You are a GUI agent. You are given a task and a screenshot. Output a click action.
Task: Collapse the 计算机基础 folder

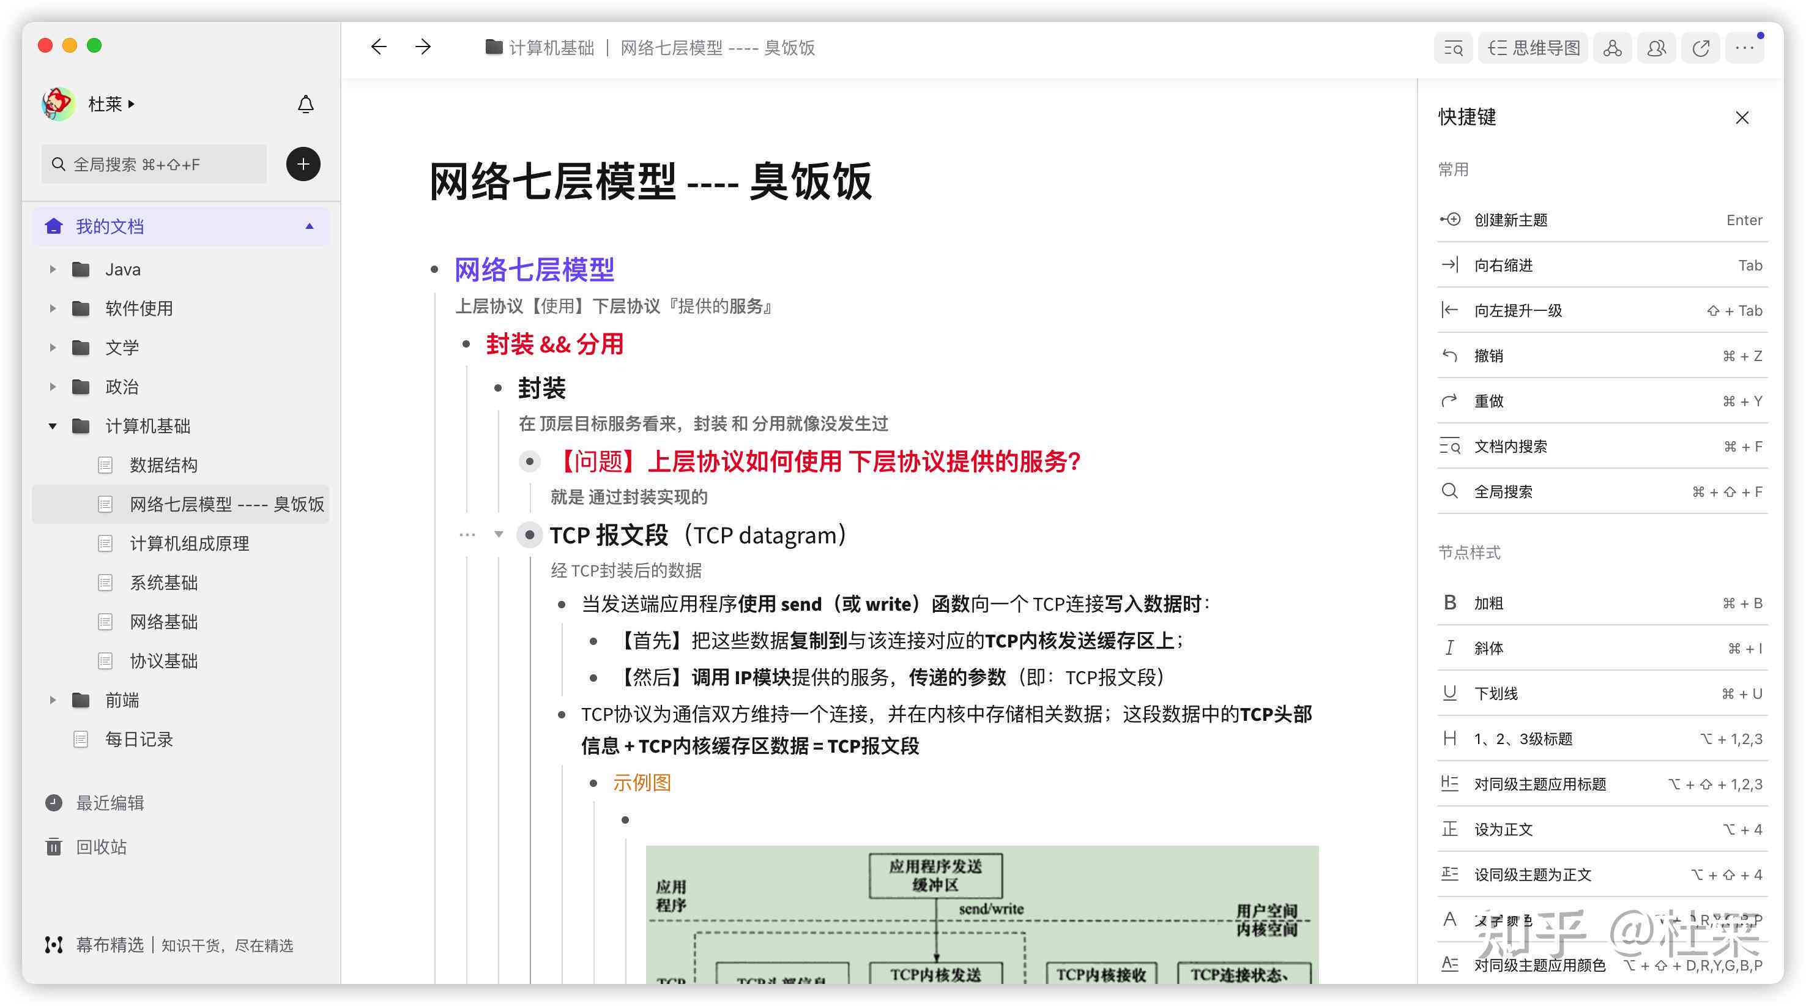tap(53, 427)
